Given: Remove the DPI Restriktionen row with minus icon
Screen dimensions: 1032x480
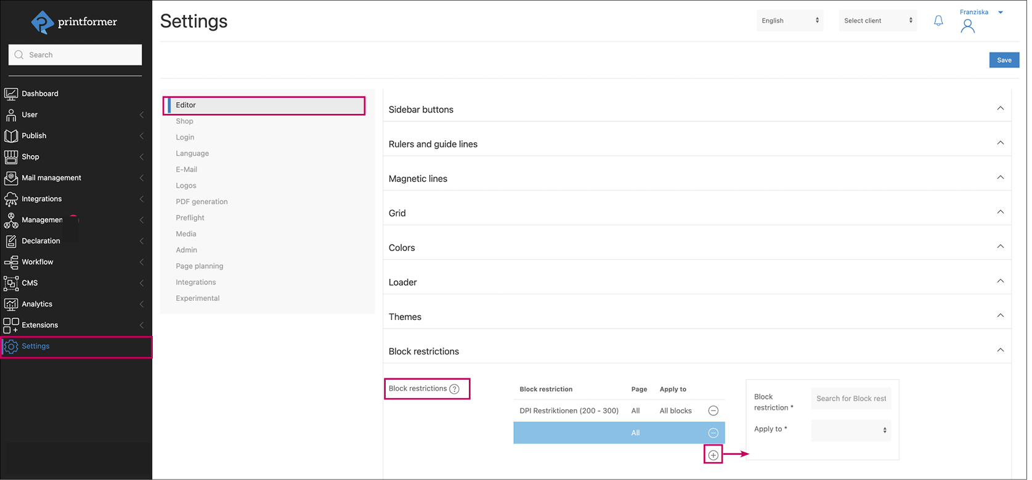Looking at the screenshot, I should pyautogui.click(x=713, y=410).
